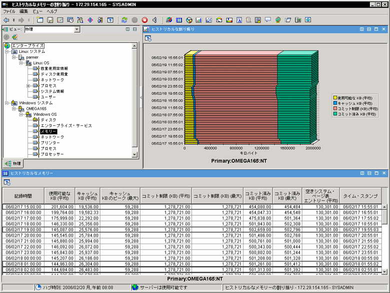This screenshot has width=390, height=293.
Task: Collapse the Linux システム tree node
Action: point(7,52)
